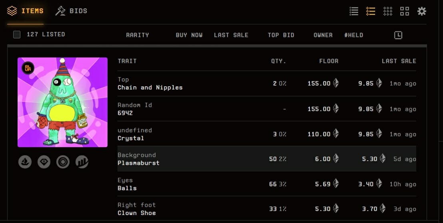Open the Bids tab
443x223 pixels.
[x=72, y=11]
